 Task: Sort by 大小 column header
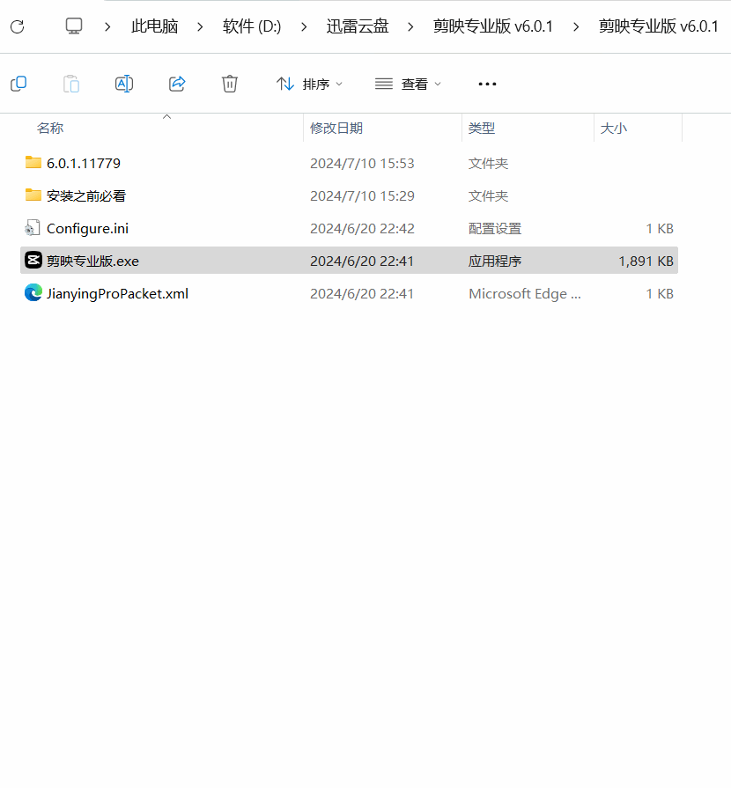point(613,129)
